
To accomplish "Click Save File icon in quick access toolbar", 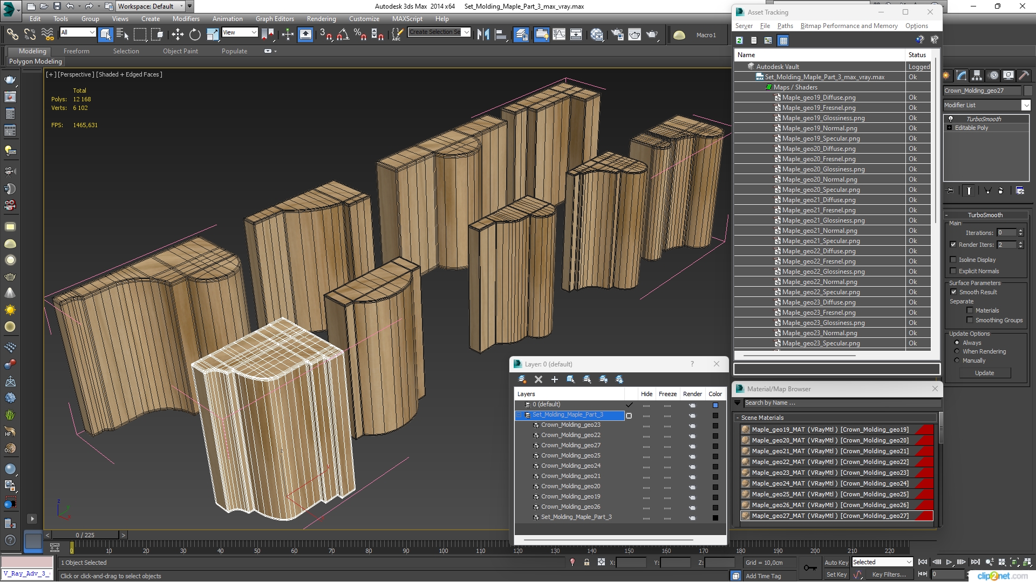I will (x=57, y=6).
